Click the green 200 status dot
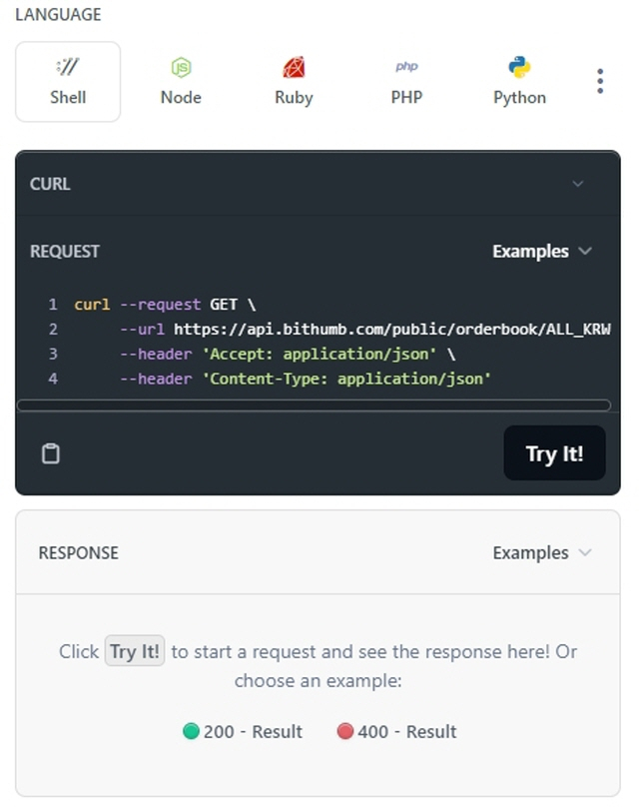639x807 pixels. click(192, 732)
